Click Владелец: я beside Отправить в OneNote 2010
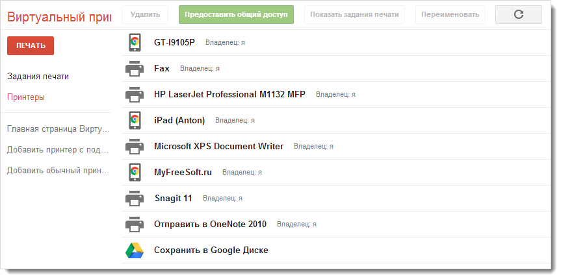This screenshot has height=279, width=561. (296, 224)
